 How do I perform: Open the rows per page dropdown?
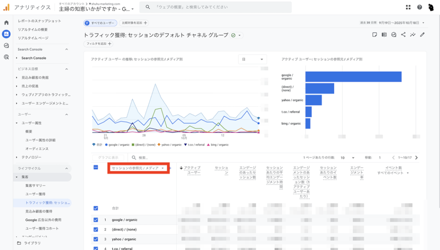pos(347,158)
